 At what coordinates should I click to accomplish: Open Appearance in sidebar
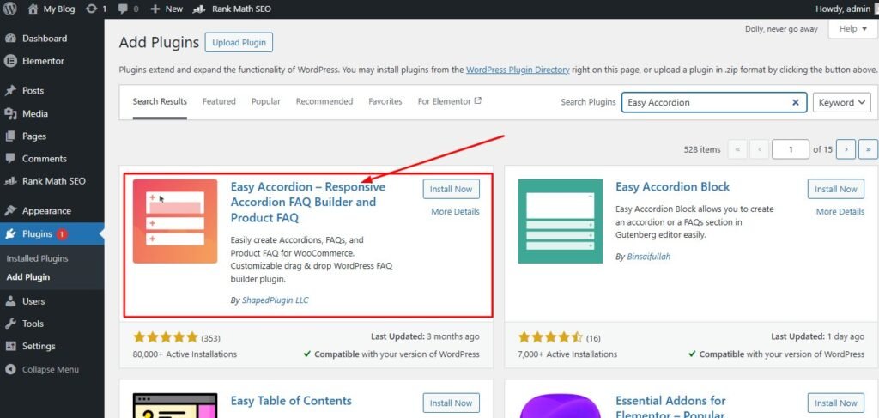click(x=46, y=210)
